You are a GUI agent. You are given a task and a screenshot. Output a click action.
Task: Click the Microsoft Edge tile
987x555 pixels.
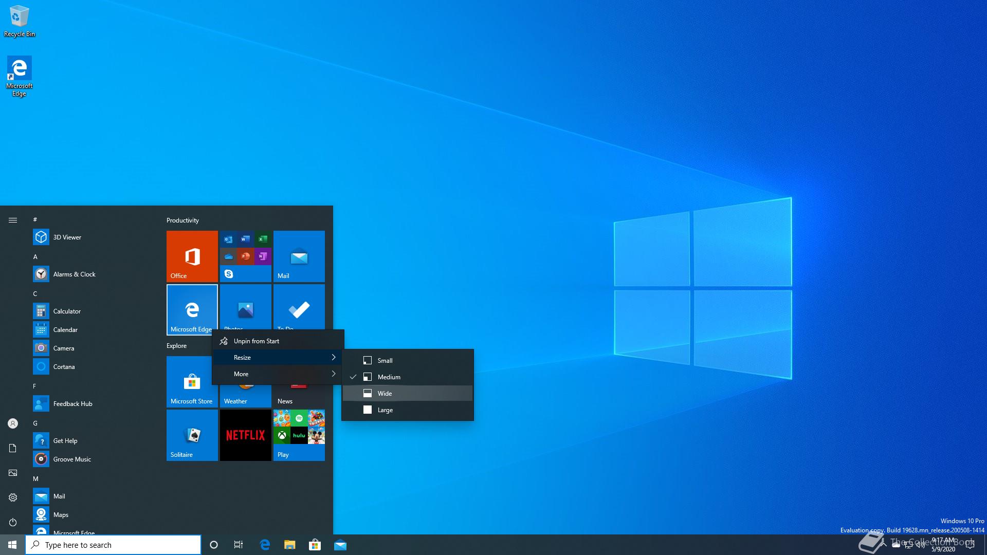coord(192,309)
